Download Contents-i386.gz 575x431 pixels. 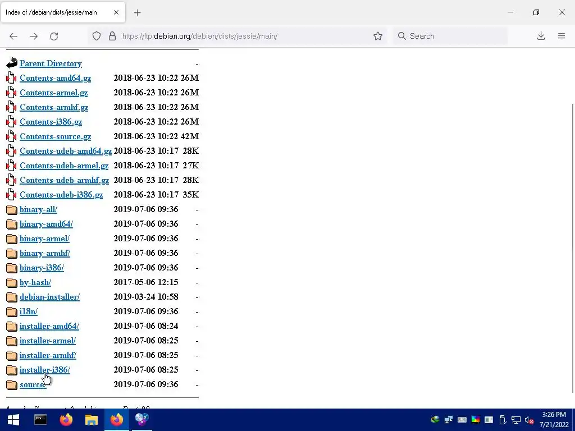[51, 122]
